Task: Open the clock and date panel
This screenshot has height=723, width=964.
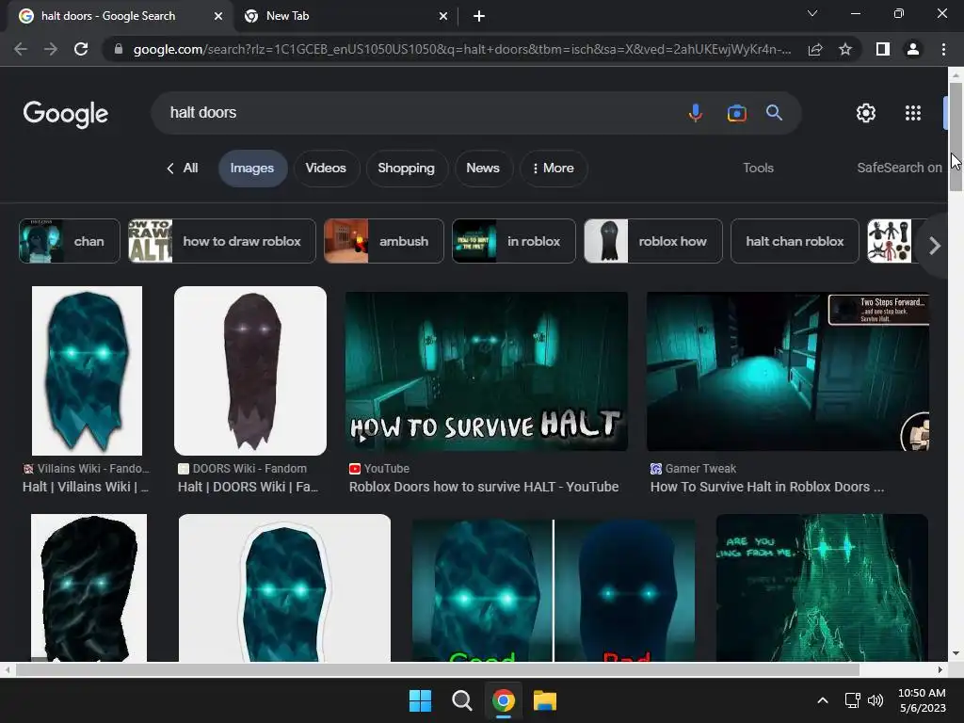Action: (922, 700)
